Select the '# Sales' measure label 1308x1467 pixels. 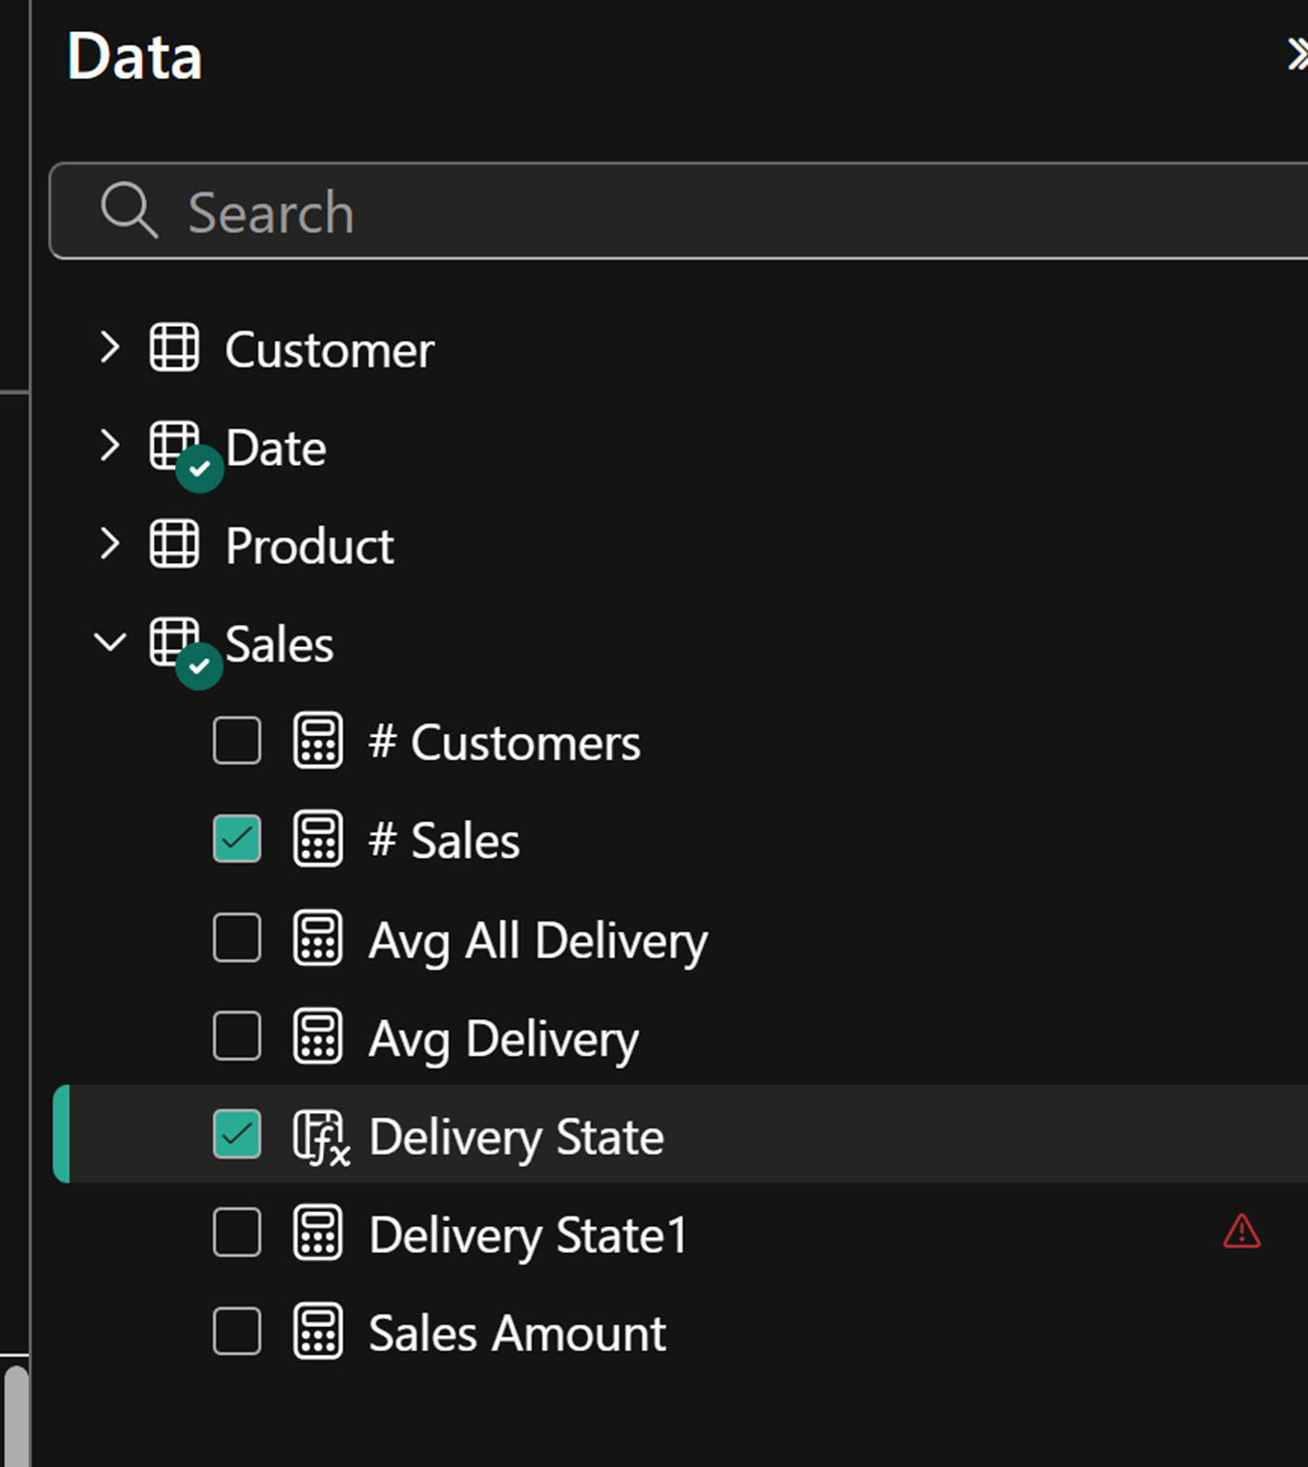(x=444, y=840)
